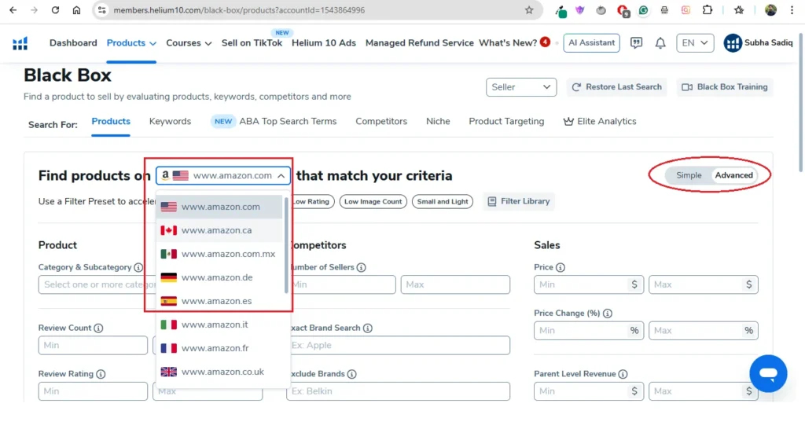The image size is (805, 429).
Task: Open the Niche tab
Action: click(x=438, y=122)
